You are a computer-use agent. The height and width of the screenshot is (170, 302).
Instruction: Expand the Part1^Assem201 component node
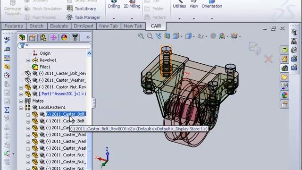tap(21, 94)
